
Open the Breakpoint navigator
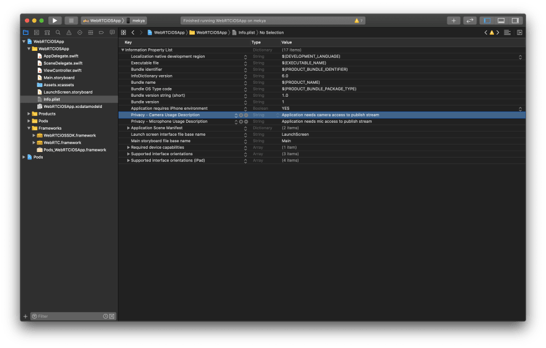pyautogui.click(x=101, y=32)
